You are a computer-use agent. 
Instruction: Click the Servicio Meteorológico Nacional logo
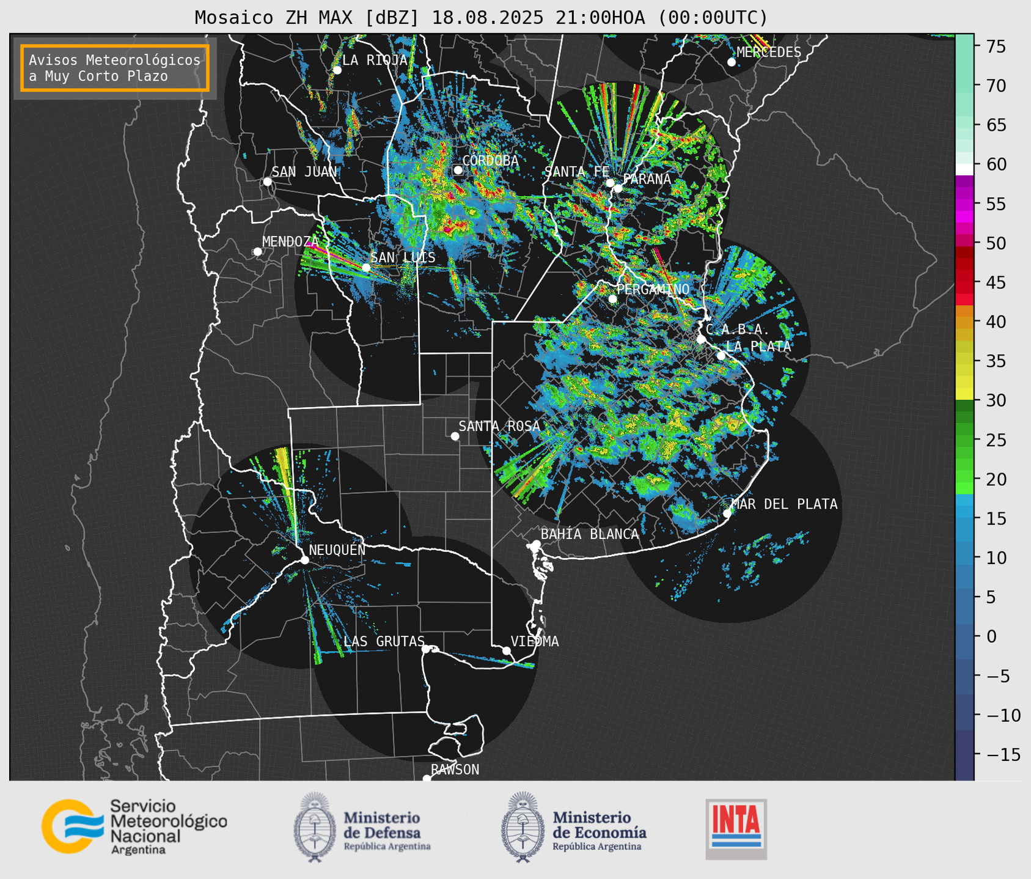(134, 826)
